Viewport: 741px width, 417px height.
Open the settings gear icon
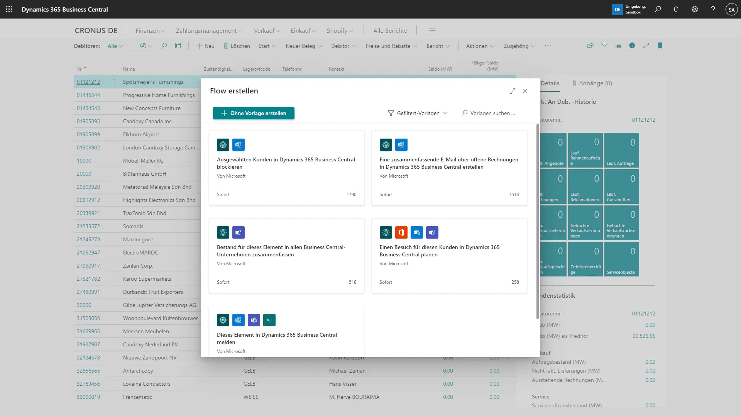pos(695,9)
